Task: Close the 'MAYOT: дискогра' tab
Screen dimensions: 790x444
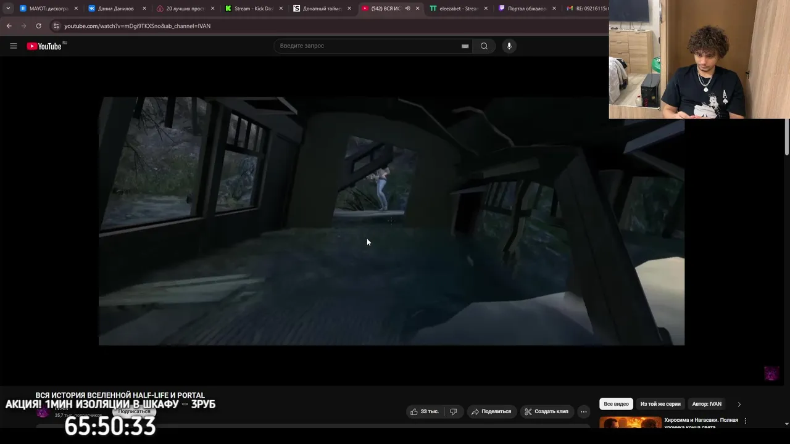Action: (x=75, y=9)
